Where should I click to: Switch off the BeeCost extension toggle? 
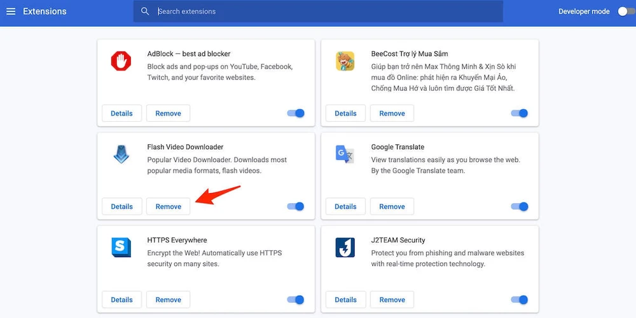point(520,114)
